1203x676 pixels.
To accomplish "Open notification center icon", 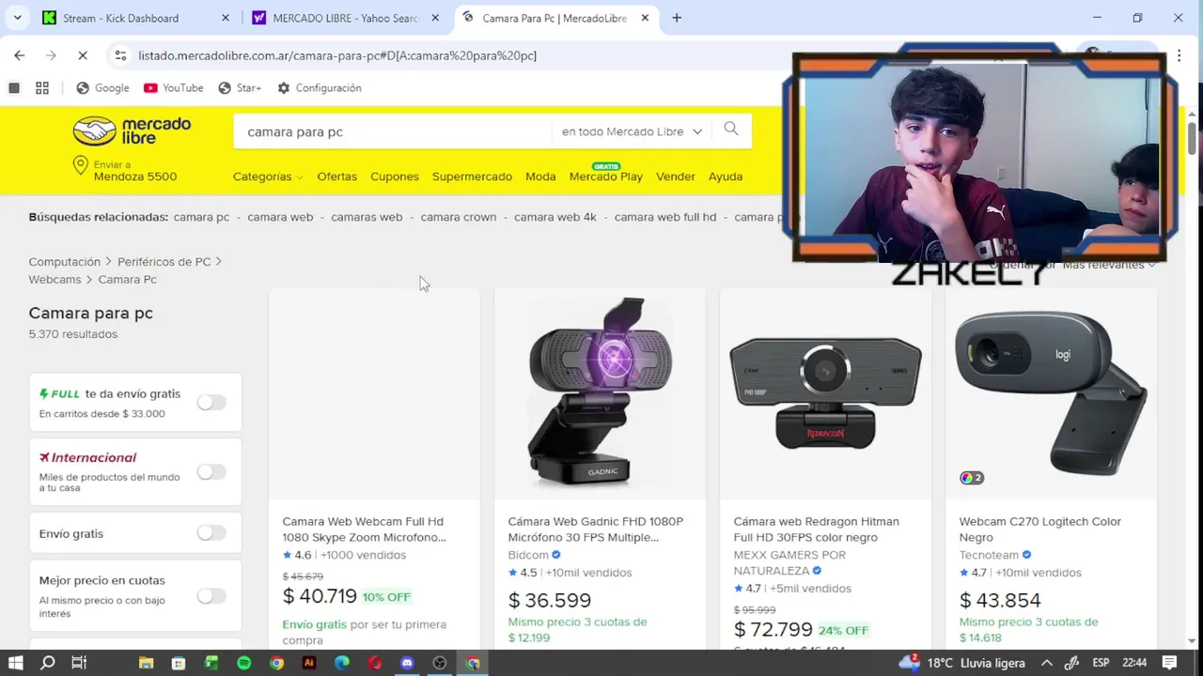I will pos(1169,663).
